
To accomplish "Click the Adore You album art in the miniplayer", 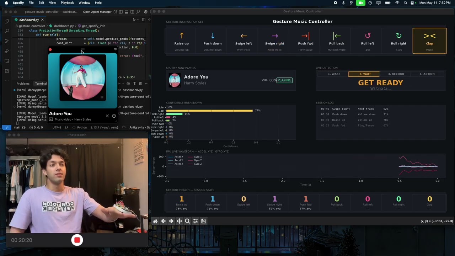I will click(83, 78).
